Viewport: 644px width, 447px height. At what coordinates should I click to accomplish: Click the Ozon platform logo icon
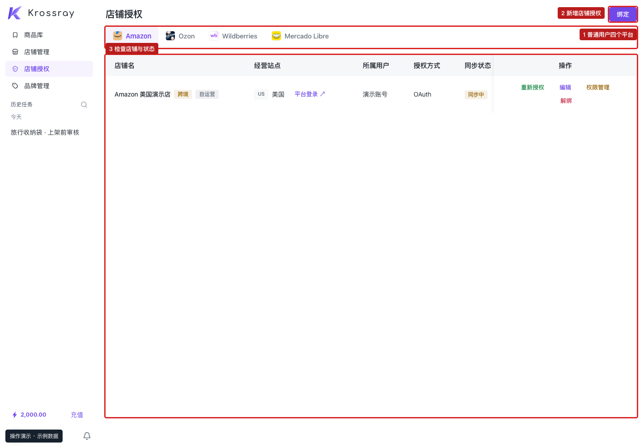(170, 36)
